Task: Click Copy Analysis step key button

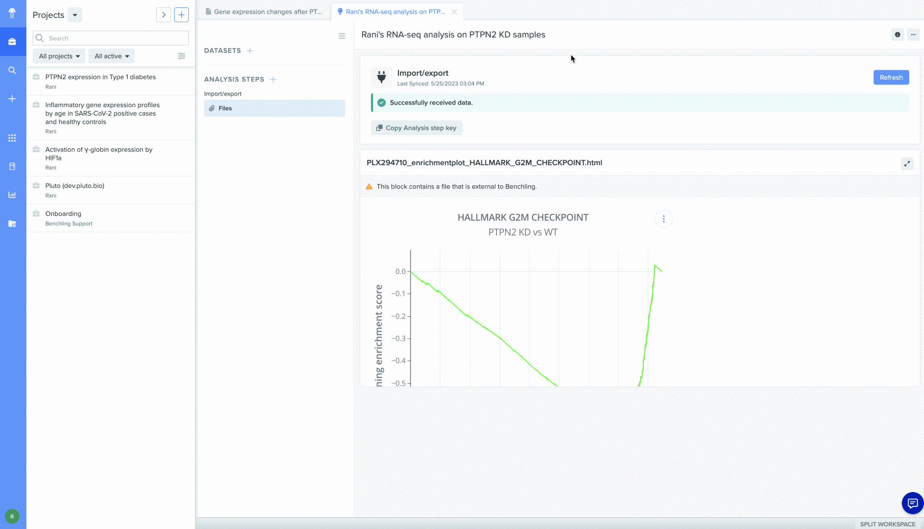Action: click(x=416, y=128)
